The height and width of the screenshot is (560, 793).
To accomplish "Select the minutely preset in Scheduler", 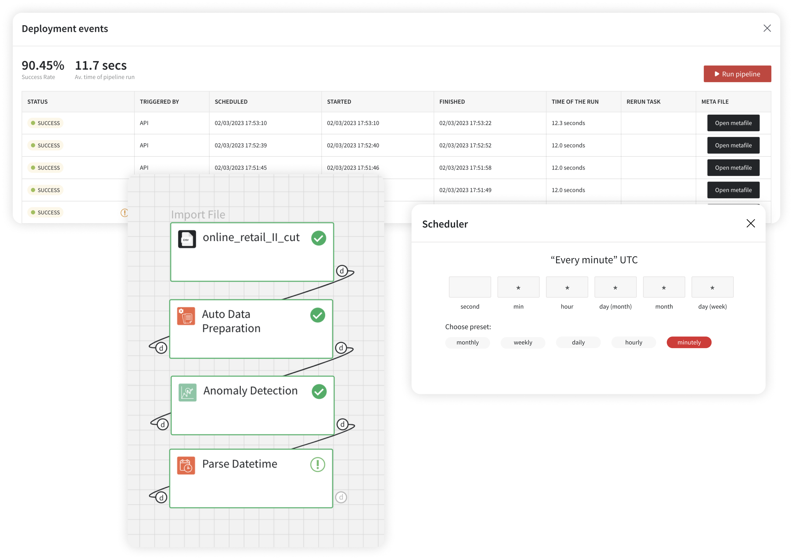I will point(689,342).
